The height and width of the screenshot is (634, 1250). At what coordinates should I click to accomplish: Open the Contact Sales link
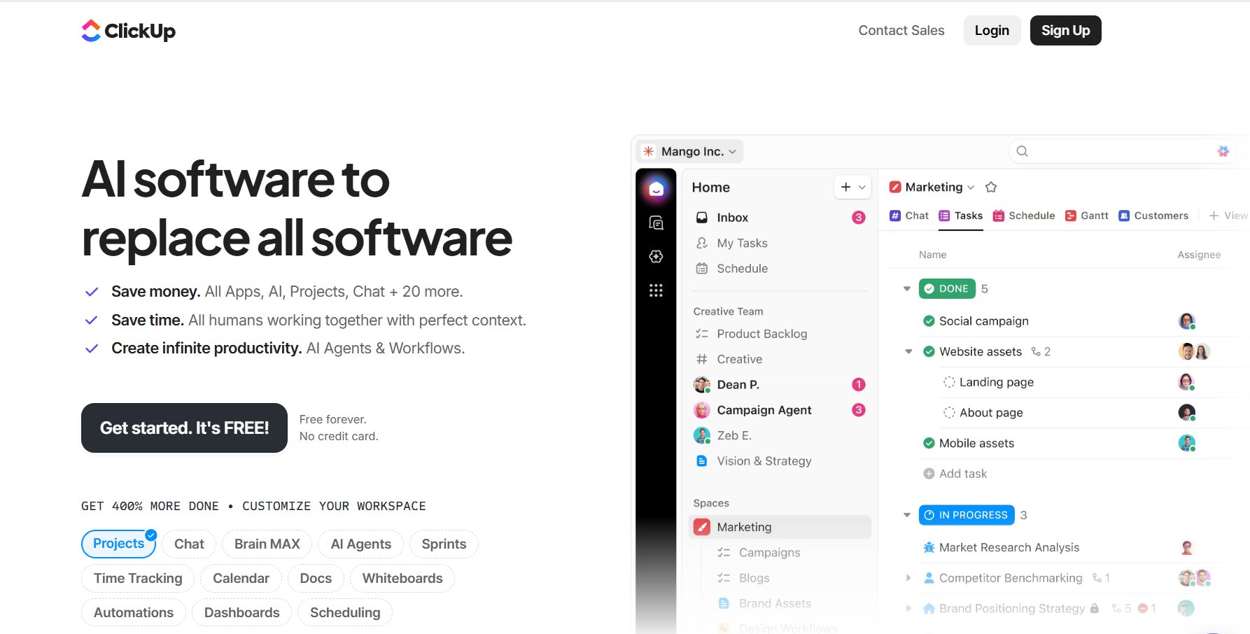pos(901,30)
